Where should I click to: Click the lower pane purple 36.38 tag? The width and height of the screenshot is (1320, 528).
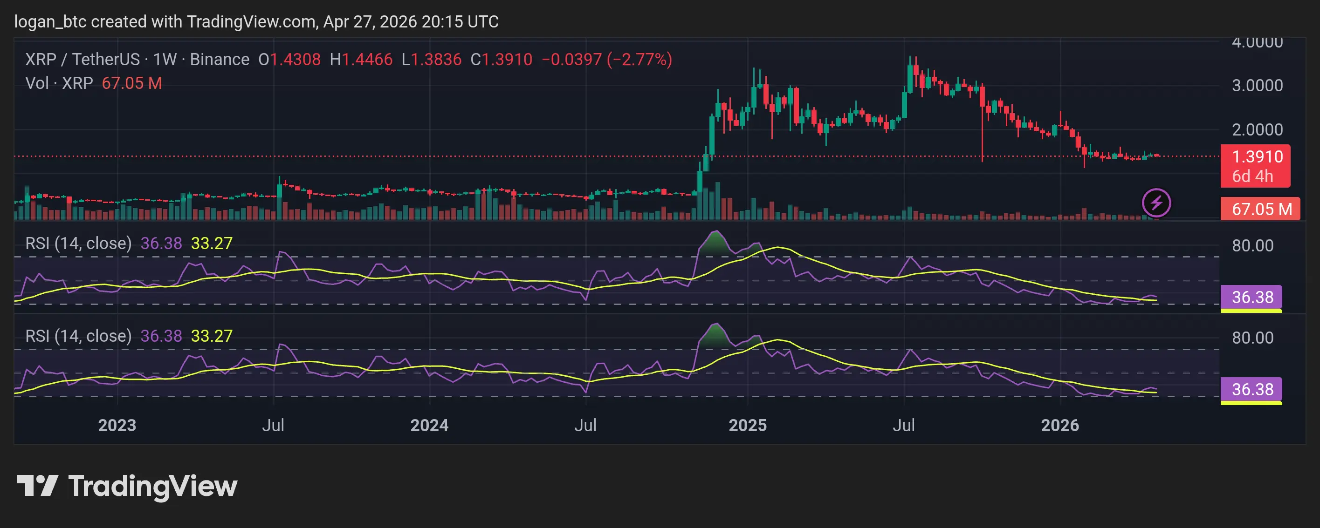(x=1252, y=389)
